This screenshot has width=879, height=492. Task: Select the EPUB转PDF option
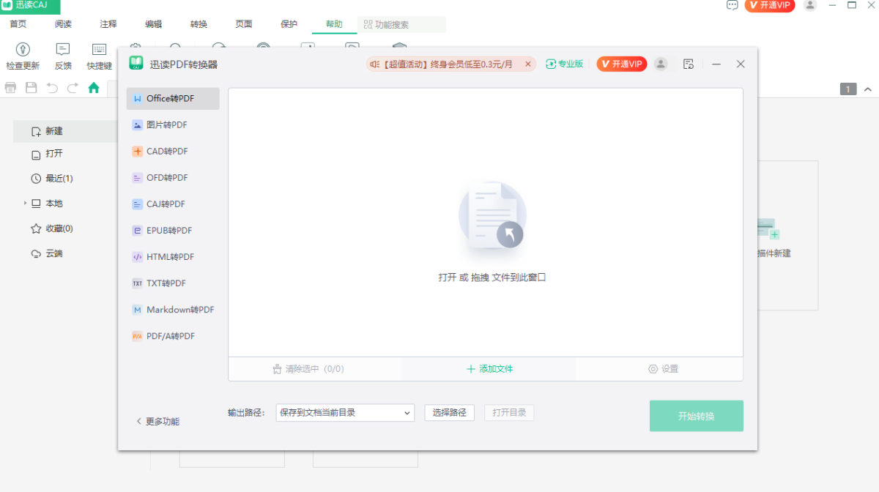click(168, 230)
